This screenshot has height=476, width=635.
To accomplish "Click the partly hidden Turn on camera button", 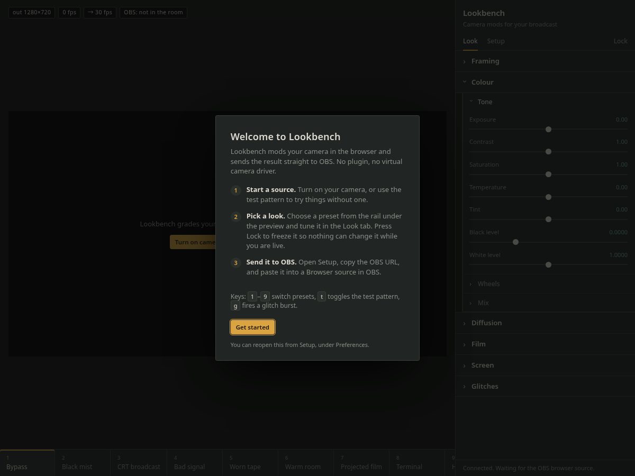I will click(x=193, y=242).
